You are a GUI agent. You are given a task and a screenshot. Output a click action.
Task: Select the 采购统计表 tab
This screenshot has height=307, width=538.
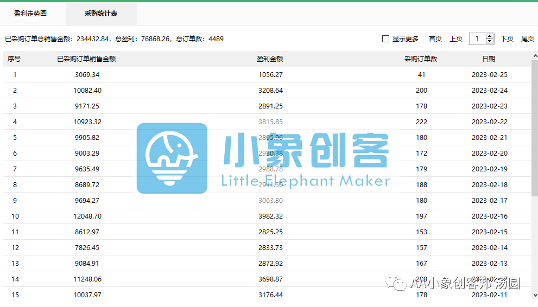101,14
